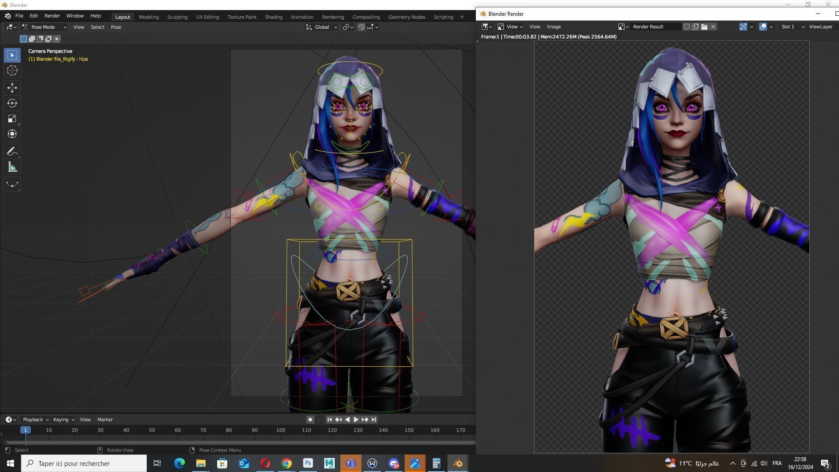The image size is (839, 472).
Task: Click the Task View taskbar icon
Action: tap(157, 463)
